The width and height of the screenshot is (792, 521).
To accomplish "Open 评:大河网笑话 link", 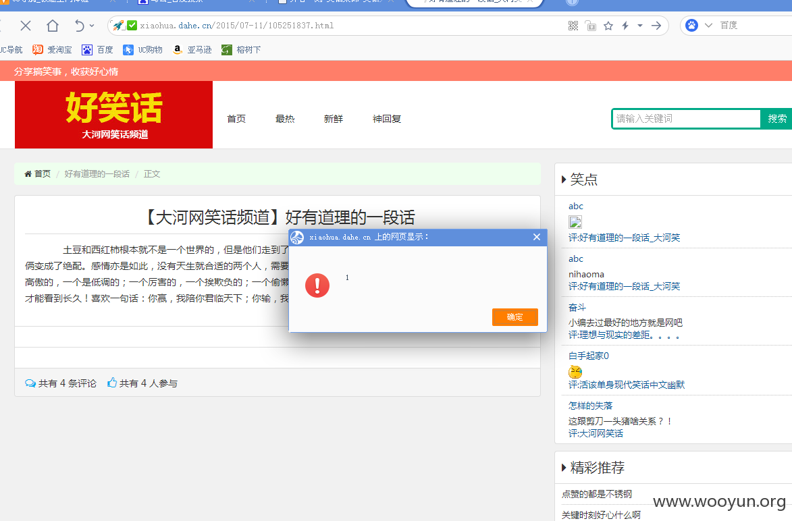I will (x=596, y=433).
